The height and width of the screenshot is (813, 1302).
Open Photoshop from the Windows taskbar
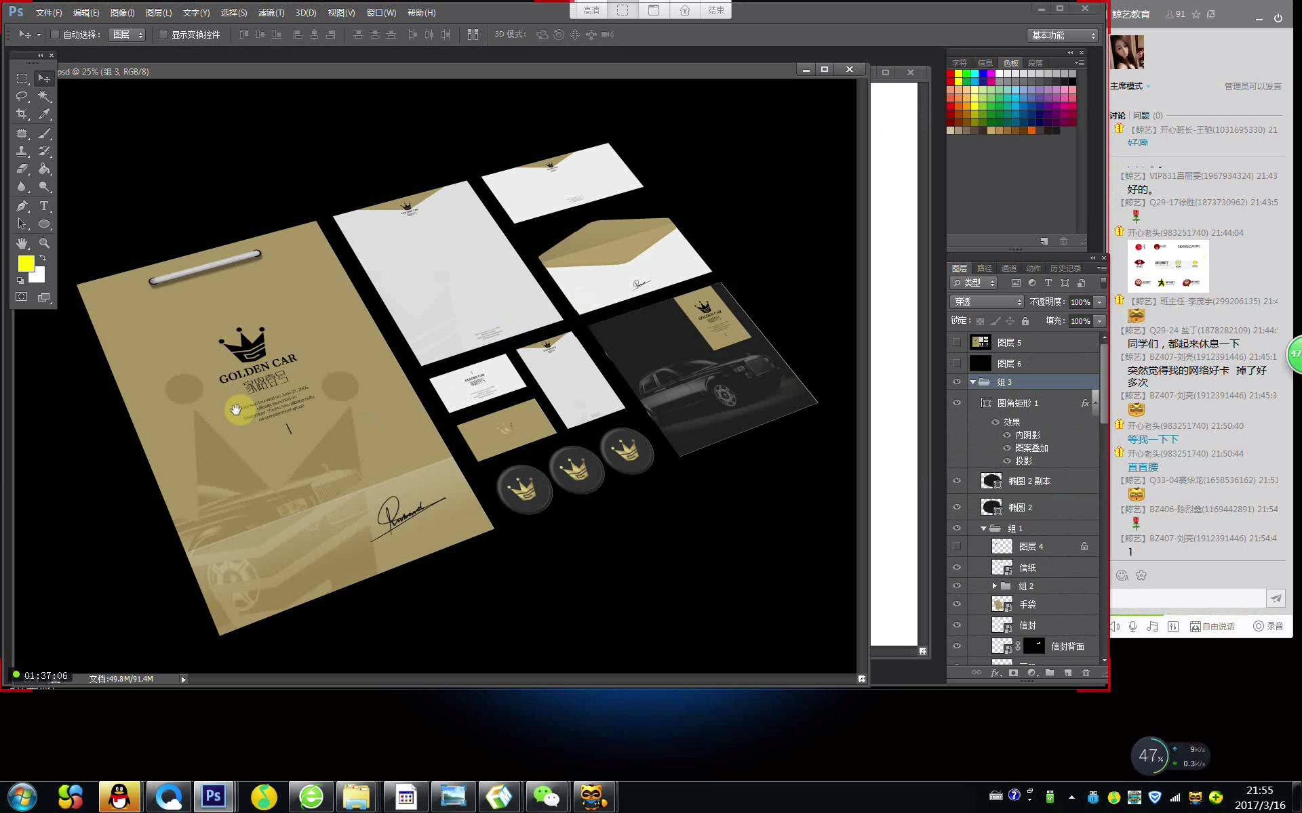point(214,796)
